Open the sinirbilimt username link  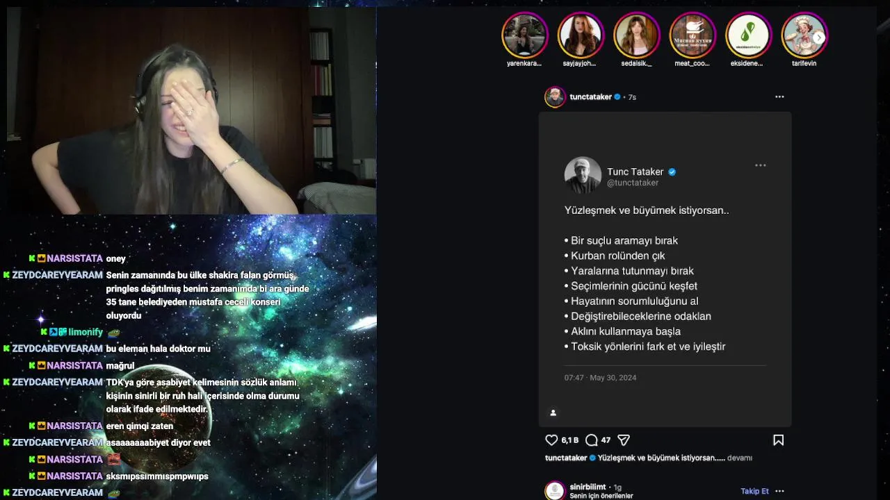click(x=588, y=487)
